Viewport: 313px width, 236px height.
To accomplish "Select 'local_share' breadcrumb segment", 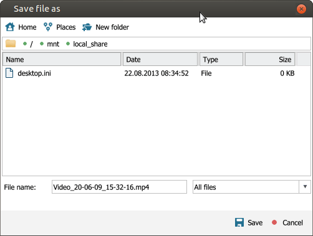I will click(90, 44).
